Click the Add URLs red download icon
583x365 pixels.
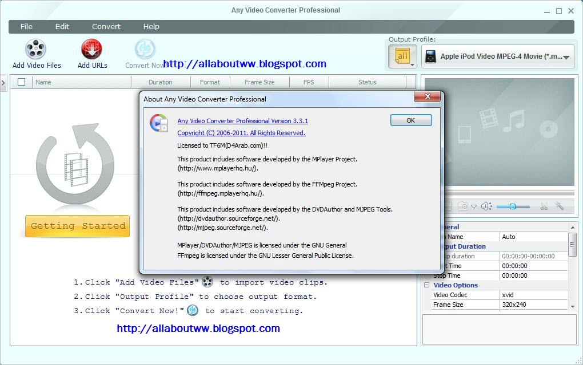pyautogui.click(x=91, y=49)
